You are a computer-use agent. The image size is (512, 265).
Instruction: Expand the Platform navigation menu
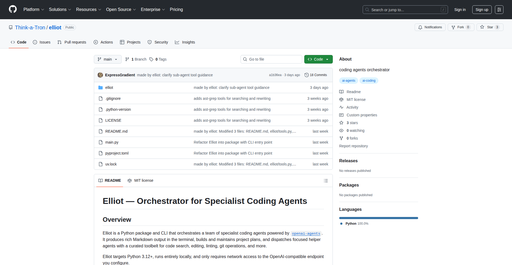pyautogui.click(x=34, y=9)
